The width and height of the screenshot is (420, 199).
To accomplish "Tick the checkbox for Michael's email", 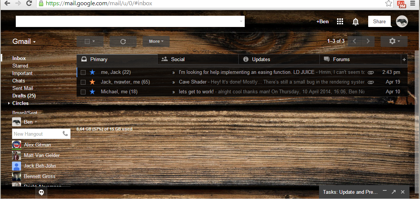I will coord(83,92).
